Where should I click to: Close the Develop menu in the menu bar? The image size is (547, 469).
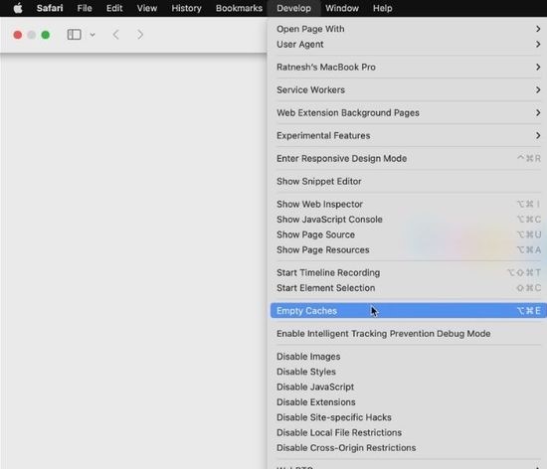click(293, 8)
